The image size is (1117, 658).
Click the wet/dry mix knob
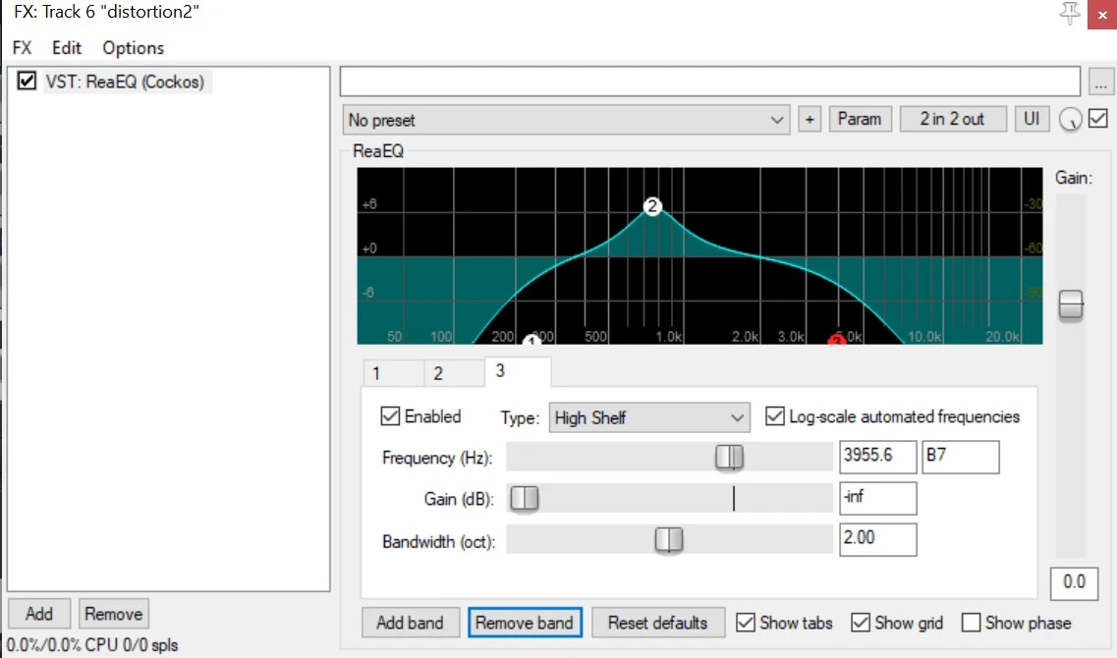[x=1071, y=120]
